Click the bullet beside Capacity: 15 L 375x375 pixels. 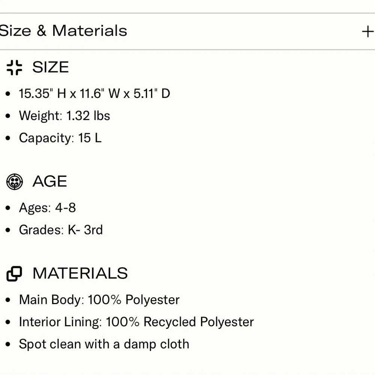click(x=8, y=138)
